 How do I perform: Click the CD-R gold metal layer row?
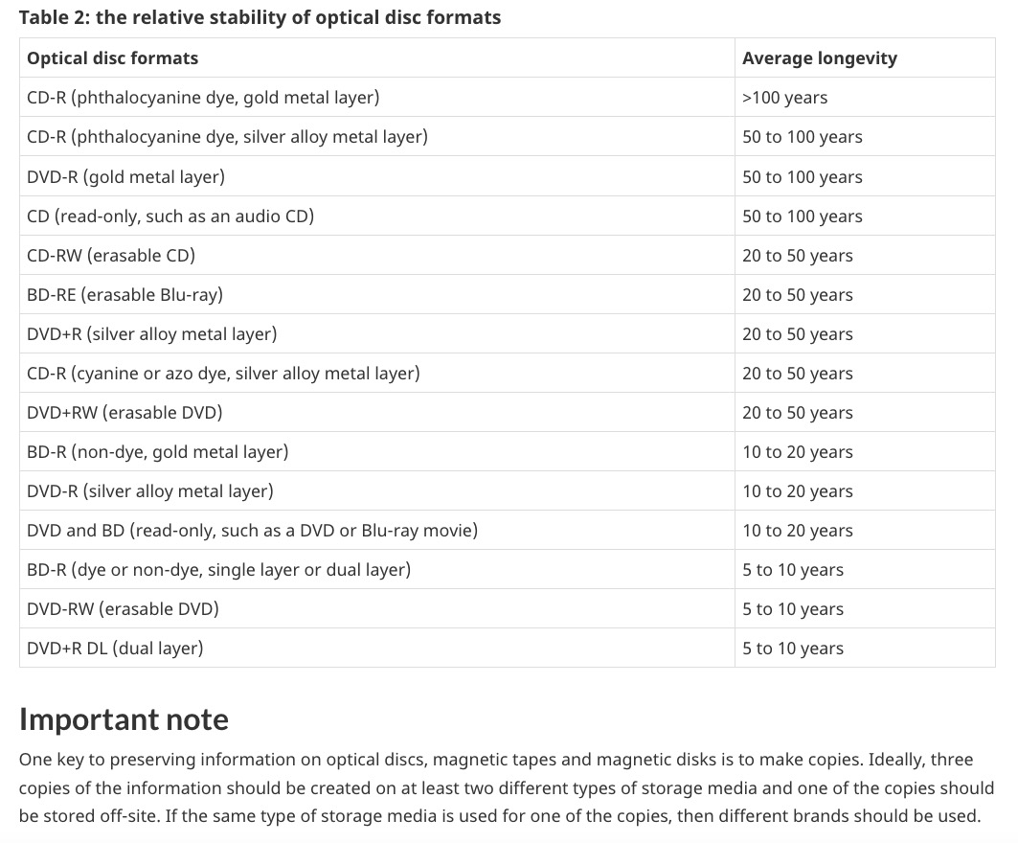point(507,98)
